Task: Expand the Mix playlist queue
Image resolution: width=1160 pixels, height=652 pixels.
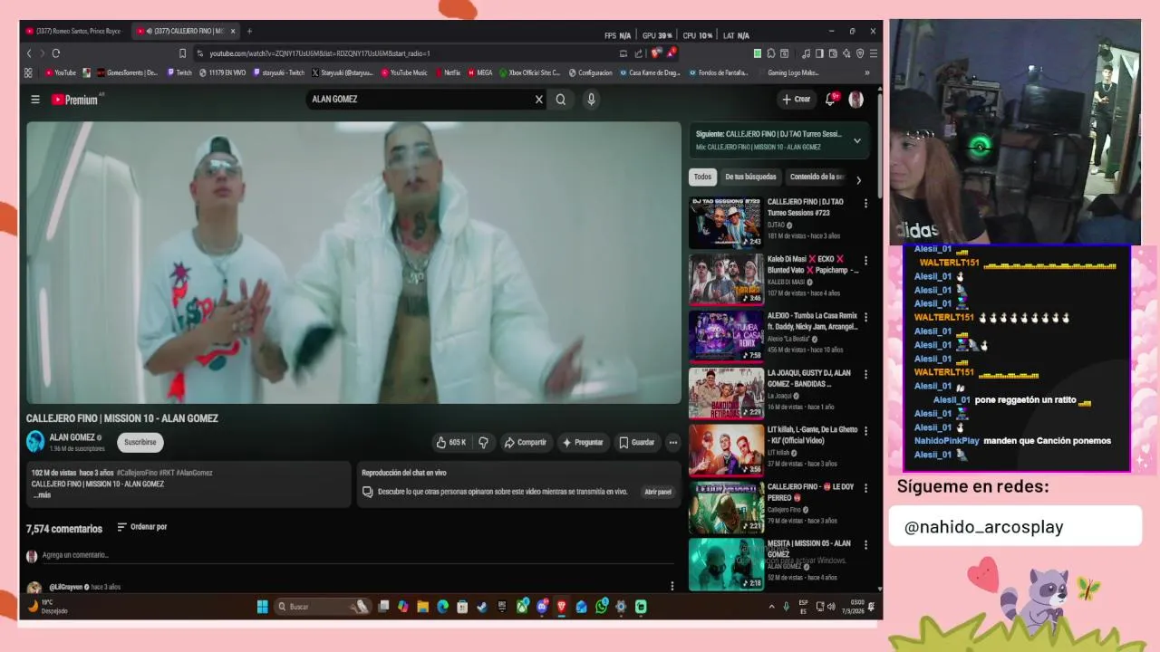Action: [x=856, y=140]
